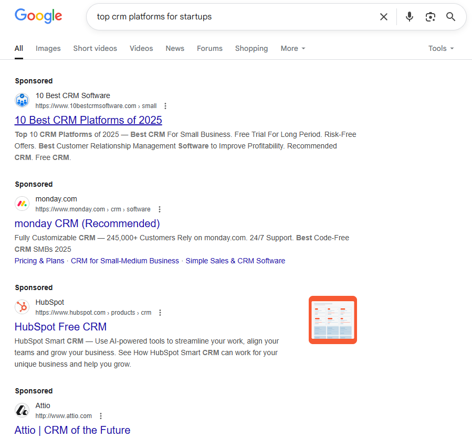Open the HubSpot Free CRM result

[x=60, y=326]
